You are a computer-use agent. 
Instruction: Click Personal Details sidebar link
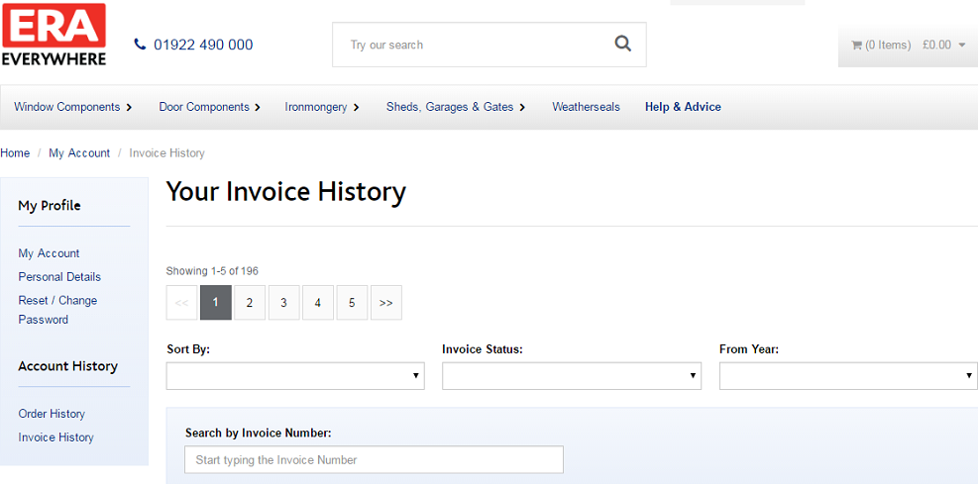[59, 277]
